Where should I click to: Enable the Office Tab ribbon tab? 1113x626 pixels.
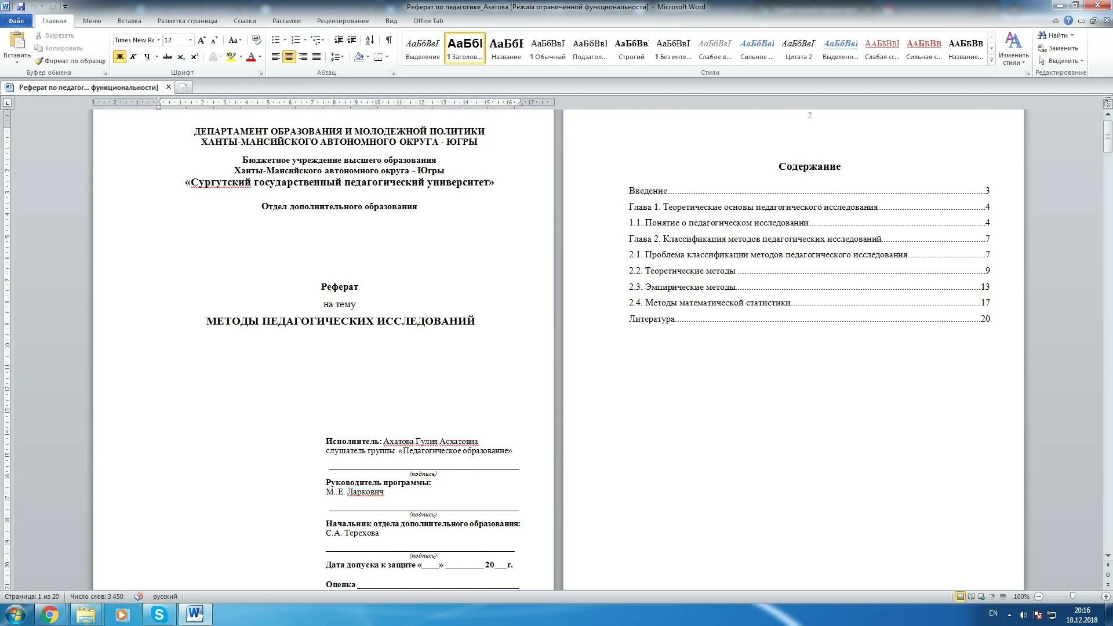tap(427, 21)
